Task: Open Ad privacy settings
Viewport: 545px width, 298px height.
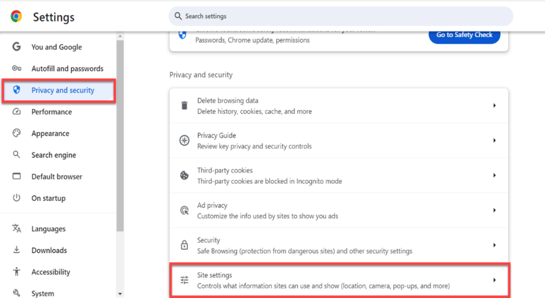Action: pos(339,210)
